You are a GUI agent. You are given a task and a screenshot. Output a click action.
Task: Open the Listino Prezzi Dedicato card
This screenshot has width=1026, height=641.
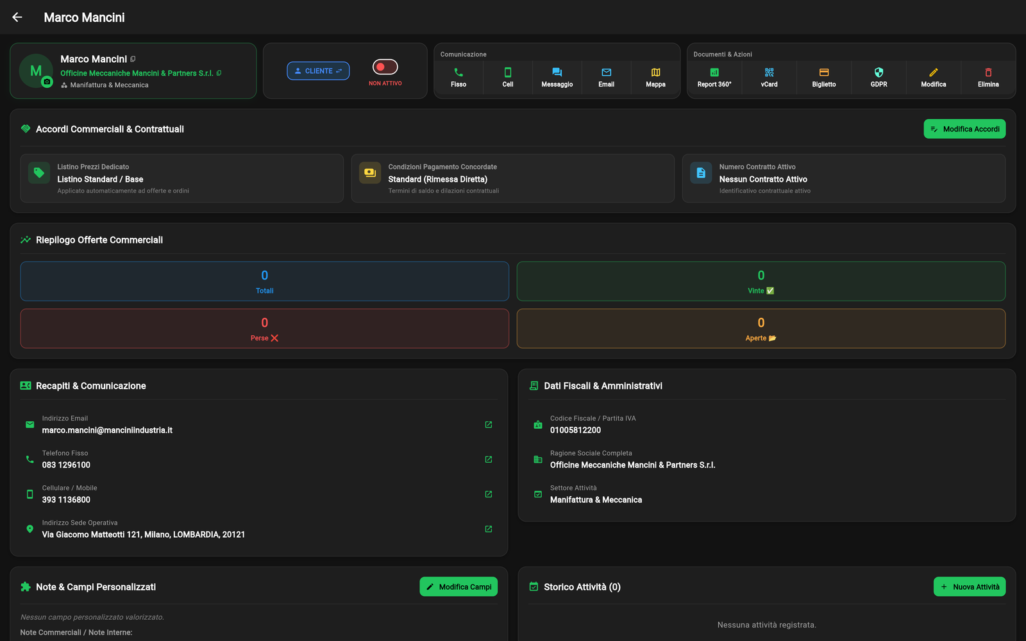182,178
